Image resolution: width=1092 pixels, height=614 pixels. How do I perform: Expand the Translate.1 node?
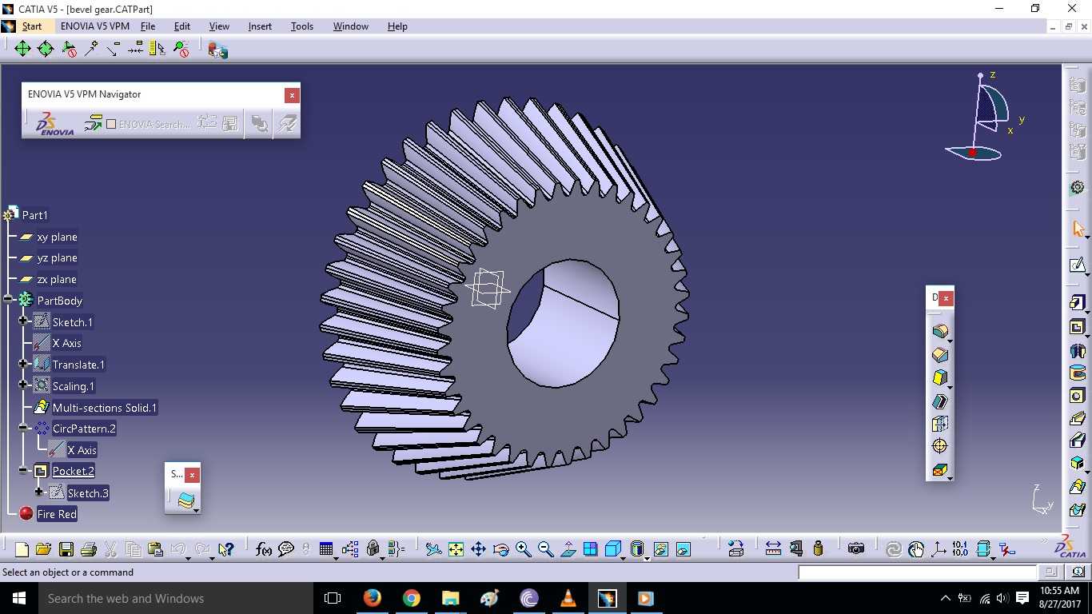pyautogui.click(x=23, y=365)
